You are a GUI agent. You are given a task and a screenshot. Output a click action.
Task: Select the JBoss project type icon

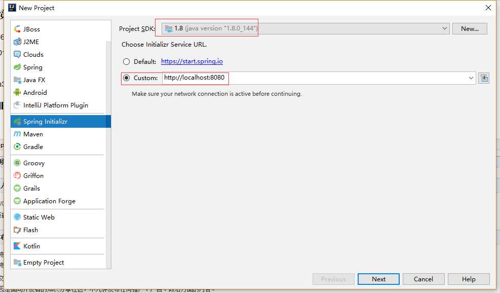17,29
